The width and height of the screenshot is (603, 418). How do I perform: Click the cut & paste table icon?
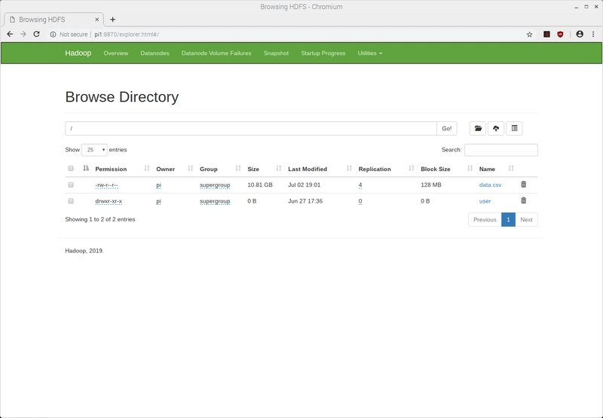tap(514, 128)
